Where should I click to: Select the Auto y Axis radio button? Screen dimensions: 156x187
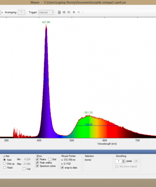click(5, 159)
